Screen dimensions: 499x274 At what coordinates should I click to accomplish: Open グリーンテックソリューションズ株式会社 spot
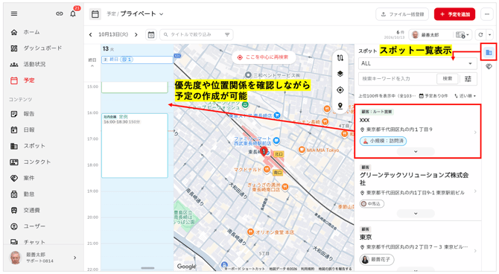coord(417,191)
